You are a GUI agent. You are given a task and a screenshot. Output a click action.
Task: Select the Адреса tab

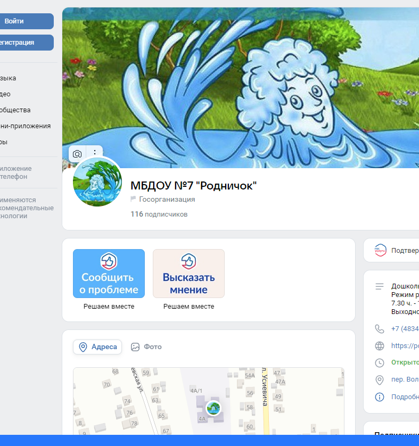click(97, 347)
